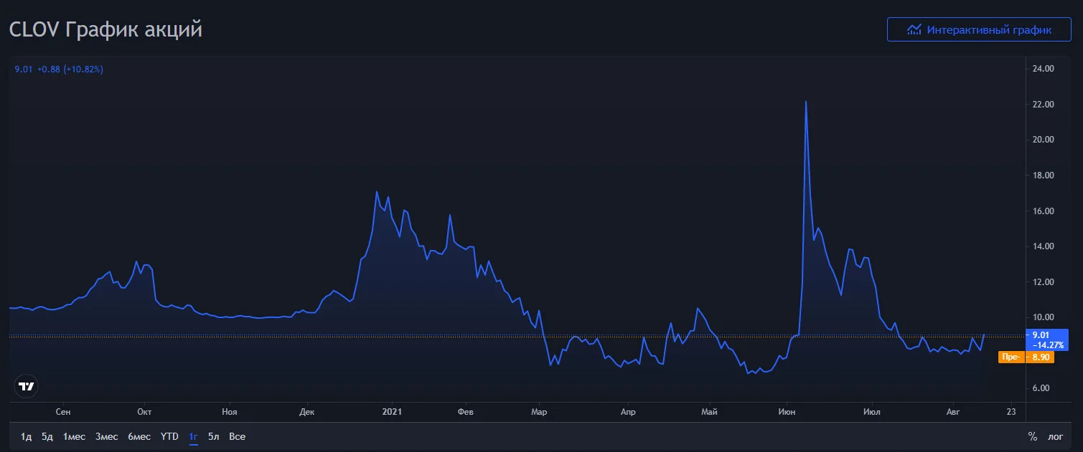
Task: Click the 12.00 price axis label
Action: (x=1043, y=282)
